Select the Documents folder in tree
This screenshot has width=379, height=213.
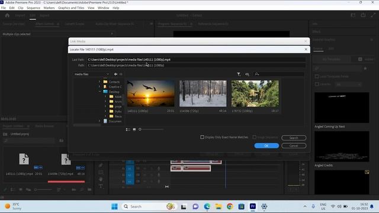click(115, 121)
